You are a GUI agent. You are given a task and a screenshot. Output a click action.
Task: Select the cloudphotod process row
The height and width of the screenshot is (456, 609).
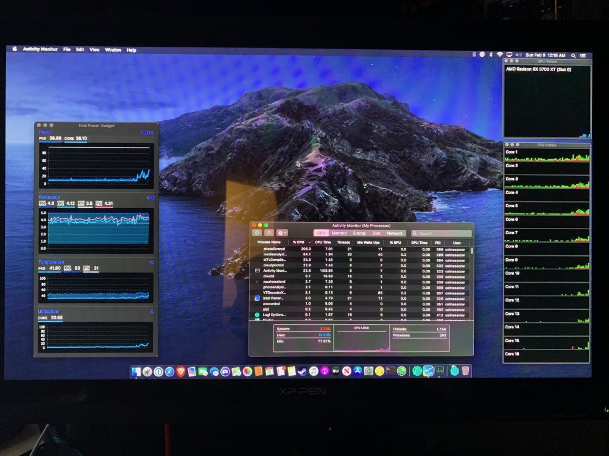(361, 265)
